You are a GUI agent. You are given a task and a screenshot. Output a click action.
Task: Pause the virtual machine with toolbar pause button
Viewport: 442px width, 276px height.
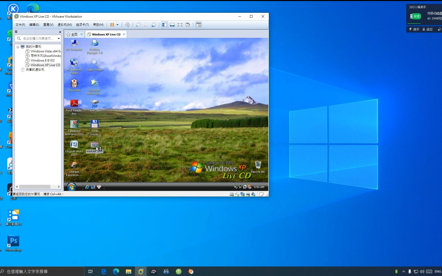pos(112,25)
